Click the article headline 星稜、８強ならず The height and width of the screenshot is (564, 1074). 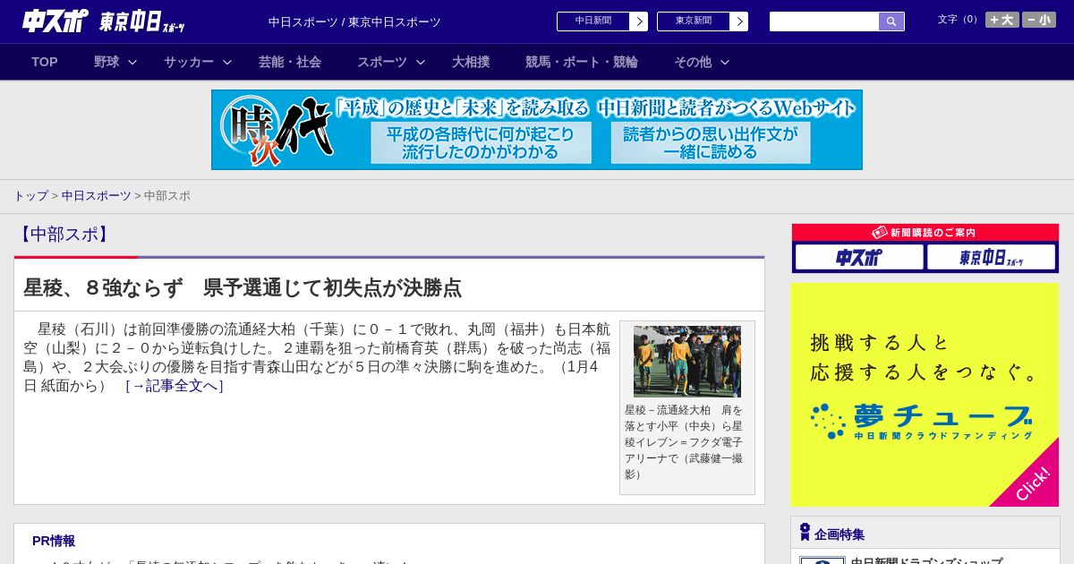(243, 287)
